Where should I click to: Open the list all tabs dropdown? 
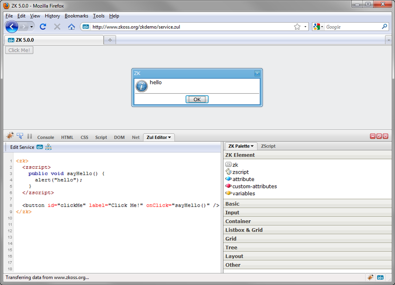click(x=389, y=40)
